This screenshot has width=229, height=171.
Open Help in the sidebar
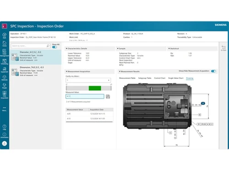(5, 127)
